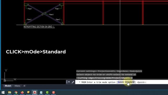Viewport: 168px width, 95px height.
Task: Choose the Quick trim mode option
Action: [121, 82]
